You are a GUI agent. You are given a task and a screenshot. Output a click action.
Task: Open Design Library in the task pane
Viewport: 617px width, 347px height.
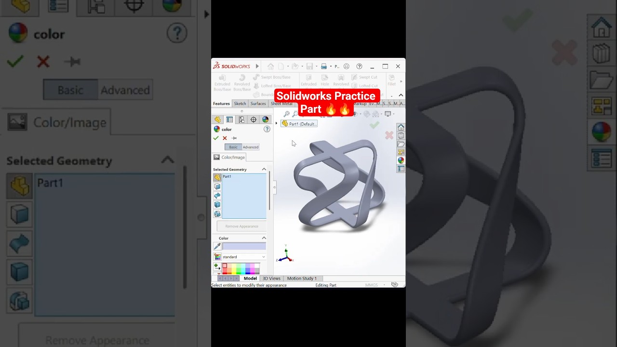401,136
